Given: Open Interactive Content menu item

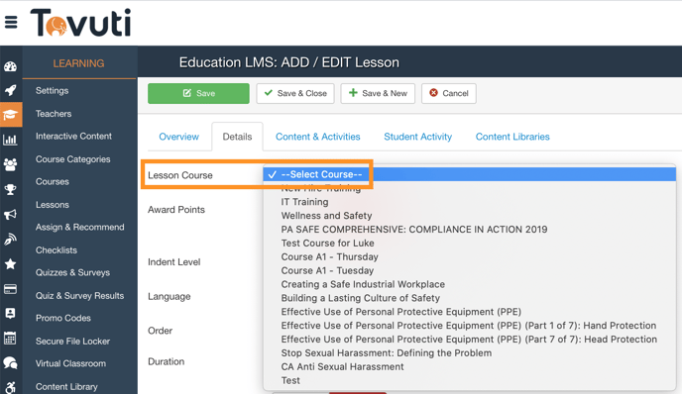Looking at the screenshot, I should [x=73, y=136].
